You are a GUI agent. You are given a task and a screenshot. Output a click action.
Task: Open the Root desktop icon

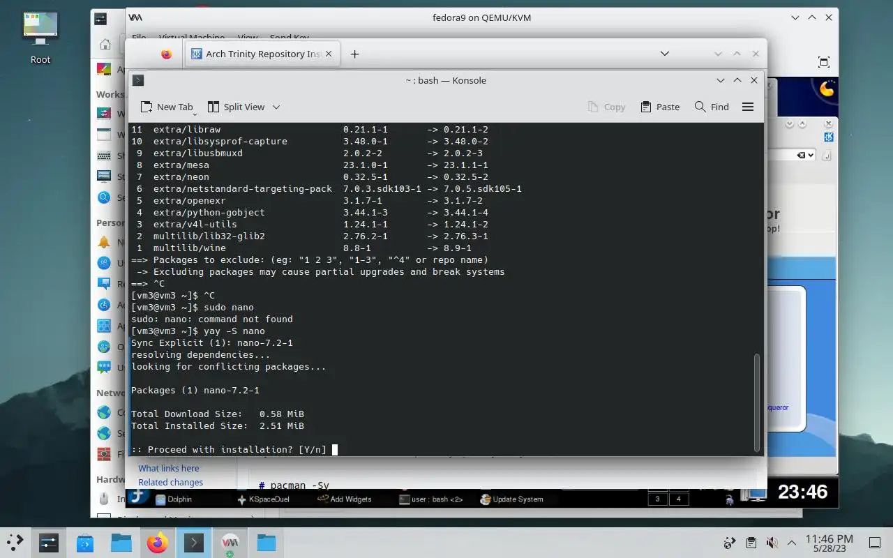(40, 38)
